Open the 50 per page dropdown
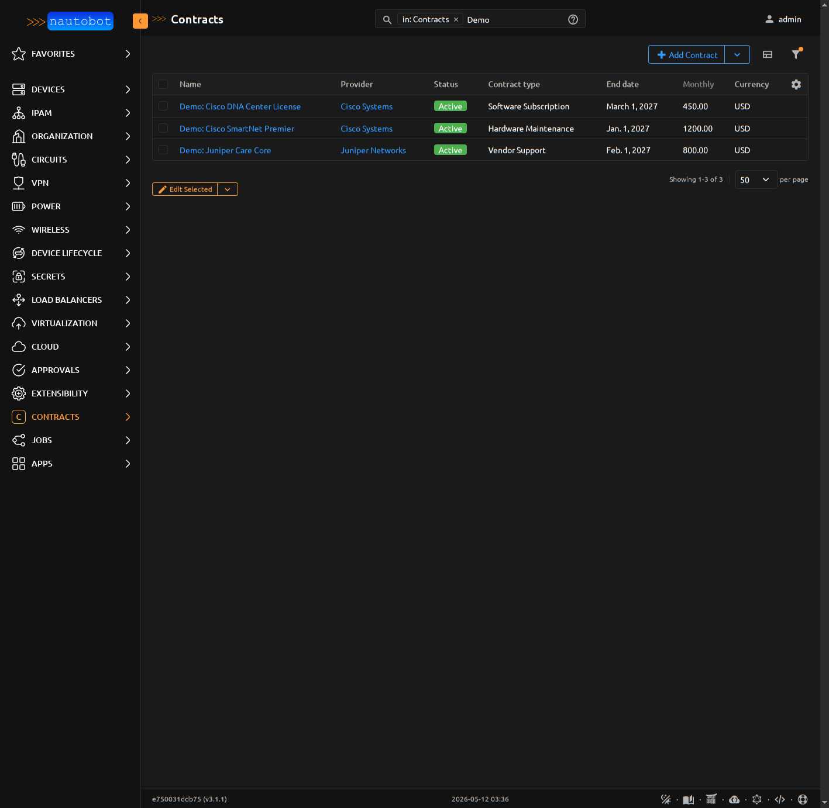 click(756, 179)
